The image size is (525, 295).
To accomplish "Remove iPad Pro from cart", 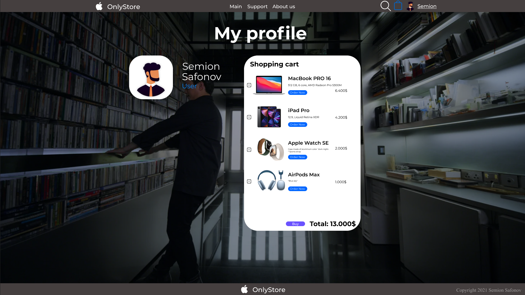I will click(x=249, y=117).
